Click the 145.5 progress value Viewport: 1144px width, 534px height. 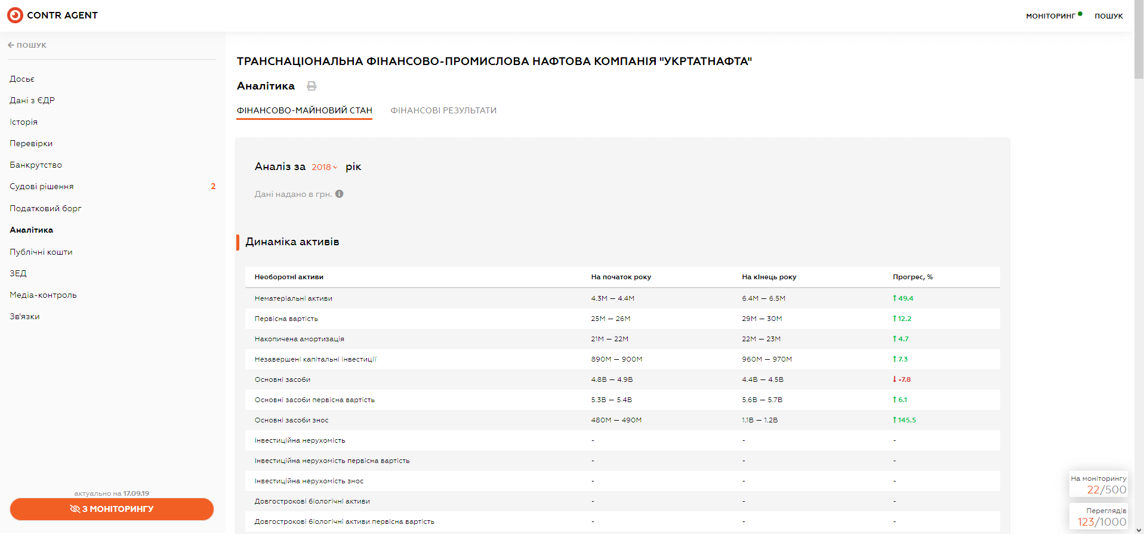click(x=904, y=420)
